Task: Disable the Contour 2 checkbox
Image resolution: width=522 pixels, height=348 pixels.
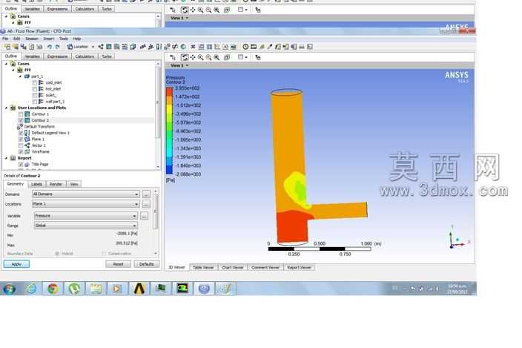Action: click(x=21, y=120)
